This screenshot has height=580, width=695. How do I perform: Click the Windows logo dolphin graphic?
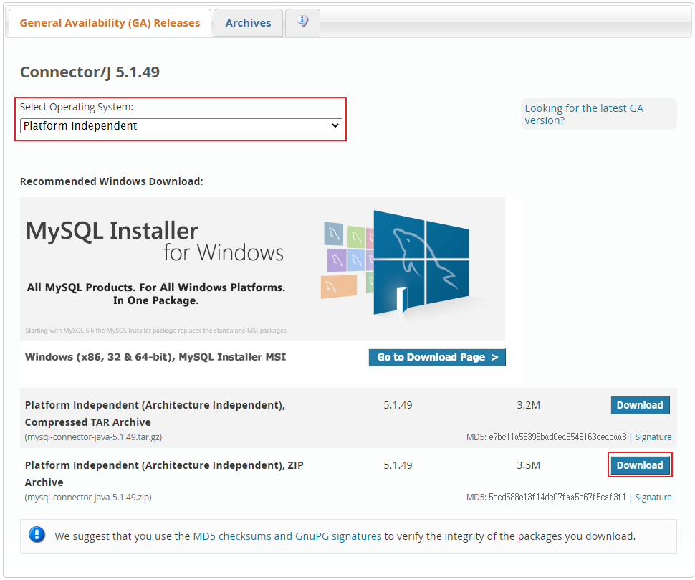[421, 262]
